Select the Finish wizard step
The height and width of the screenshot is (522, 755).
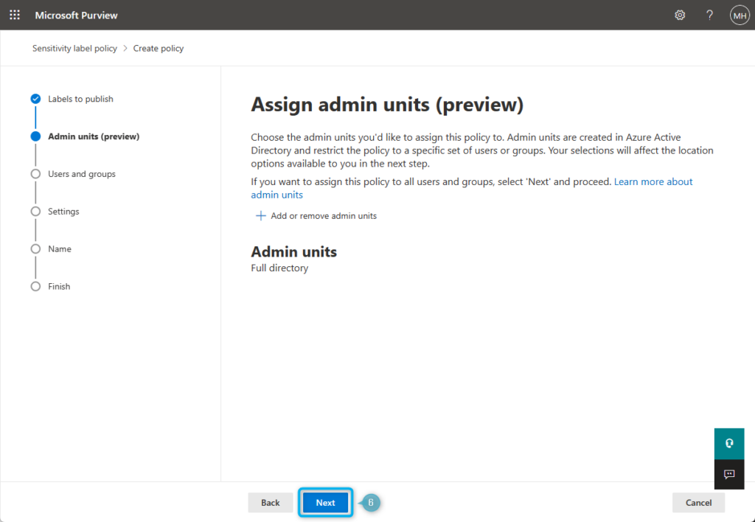tap(60, 286)
